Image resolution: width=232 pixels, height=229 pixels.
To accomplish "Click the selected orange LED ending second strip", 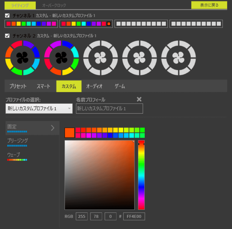I will pos(109,24).
